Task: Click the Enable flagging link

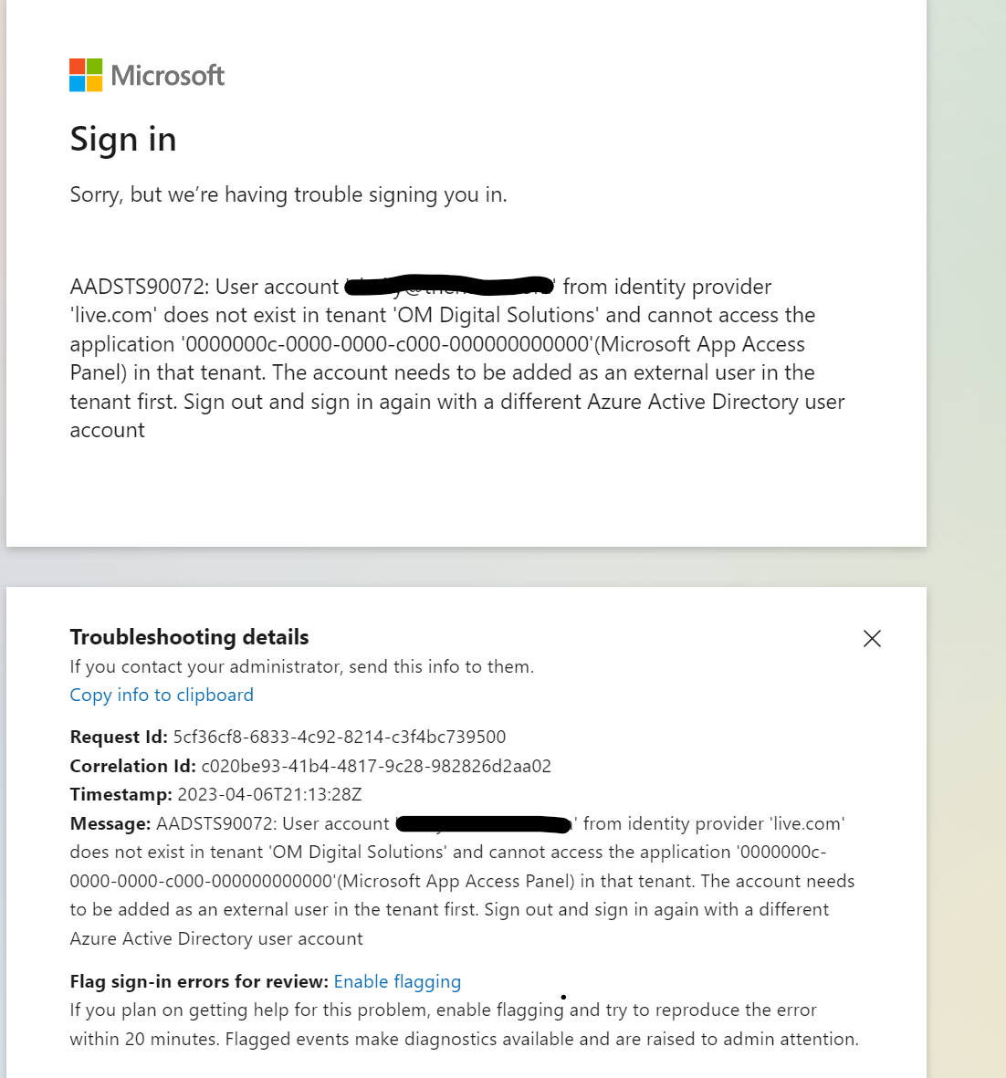Action: click(397, 982)
